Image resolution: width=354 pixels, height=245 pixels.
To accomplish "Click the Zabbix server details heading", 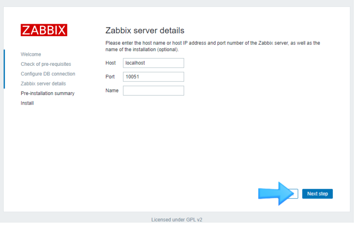I will pos(145,31).
